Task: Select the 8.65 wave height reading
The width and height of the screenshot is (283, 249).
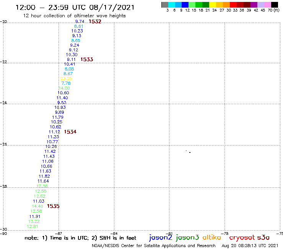Action: click(x=76, y=41)
